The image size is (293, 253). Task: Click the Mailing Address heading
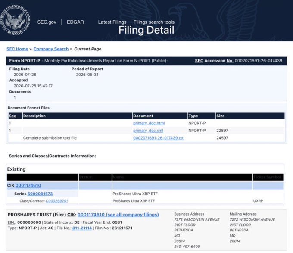point(243,214)
